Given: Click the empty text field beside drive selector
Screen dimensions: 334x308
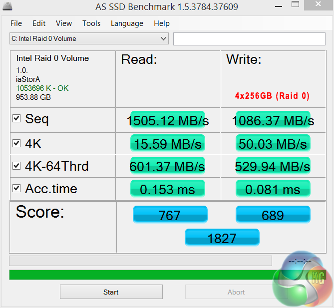Looking at the screenshot, I should (249, 39).
